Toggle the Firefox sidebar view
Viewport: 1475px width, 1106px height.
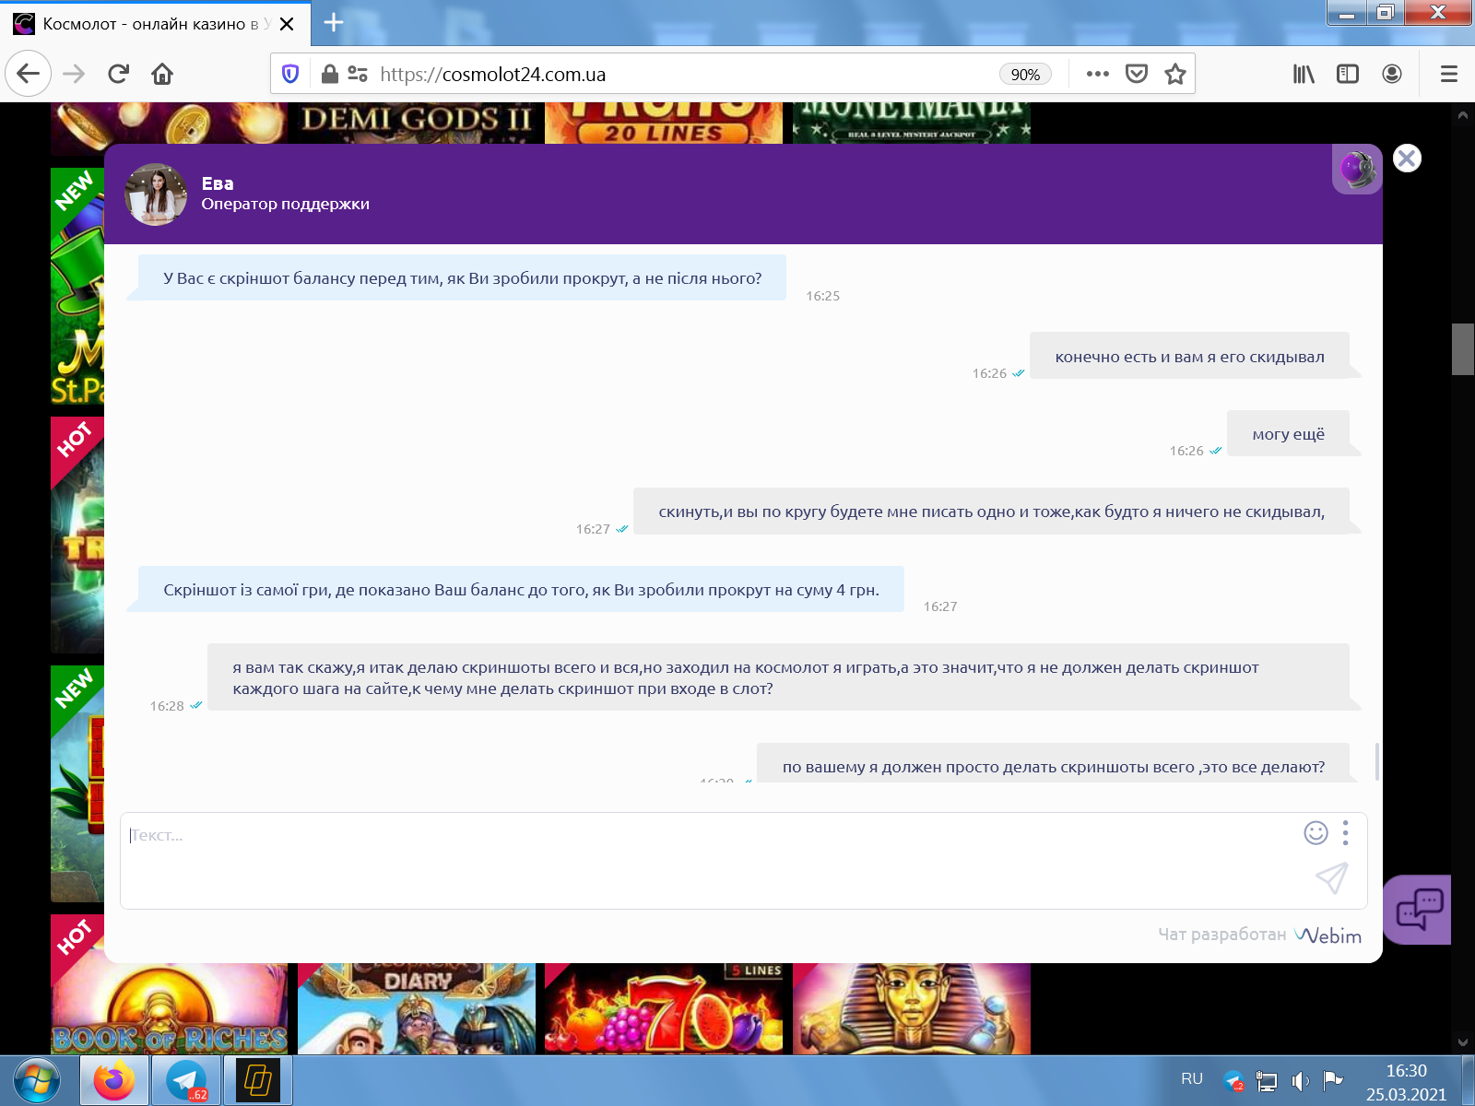(1348, 74)
